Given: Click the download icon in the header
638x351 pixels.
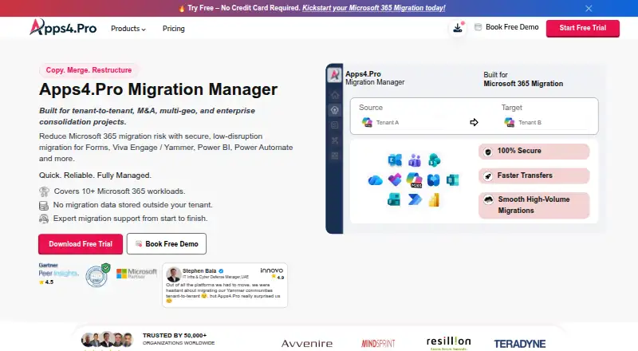Looking at the screenshot, I should point(457,28).
